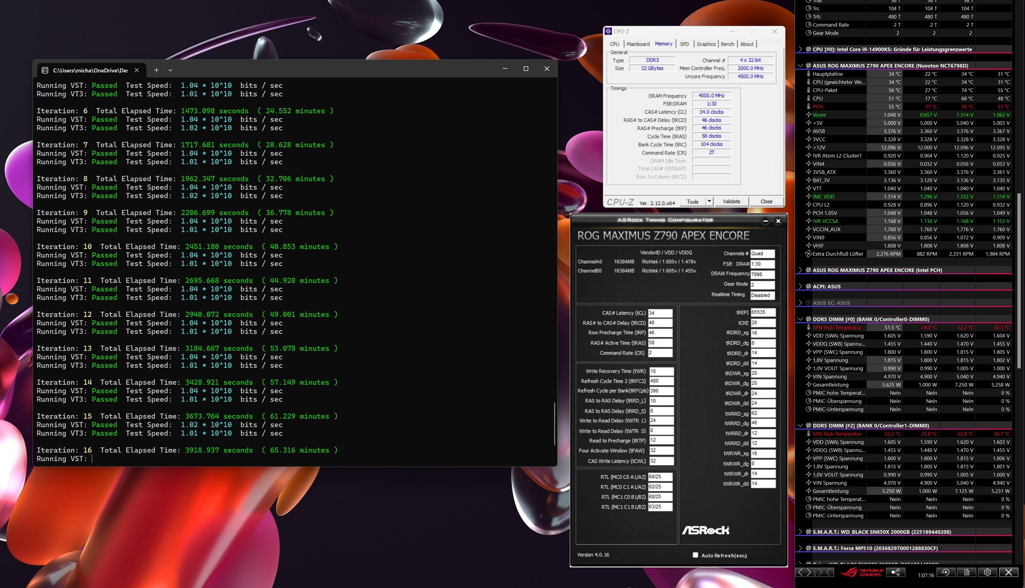
Task: Click the Validate button in CPU-Z
Action: tap(731, 201)
